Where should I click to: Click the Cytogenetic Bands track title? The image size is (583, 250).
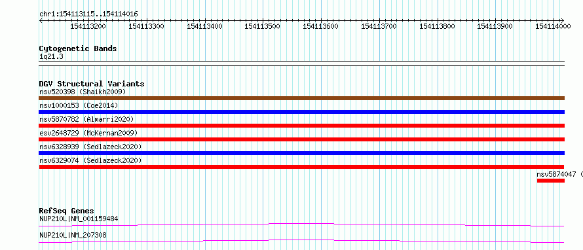tap(78, 48)
